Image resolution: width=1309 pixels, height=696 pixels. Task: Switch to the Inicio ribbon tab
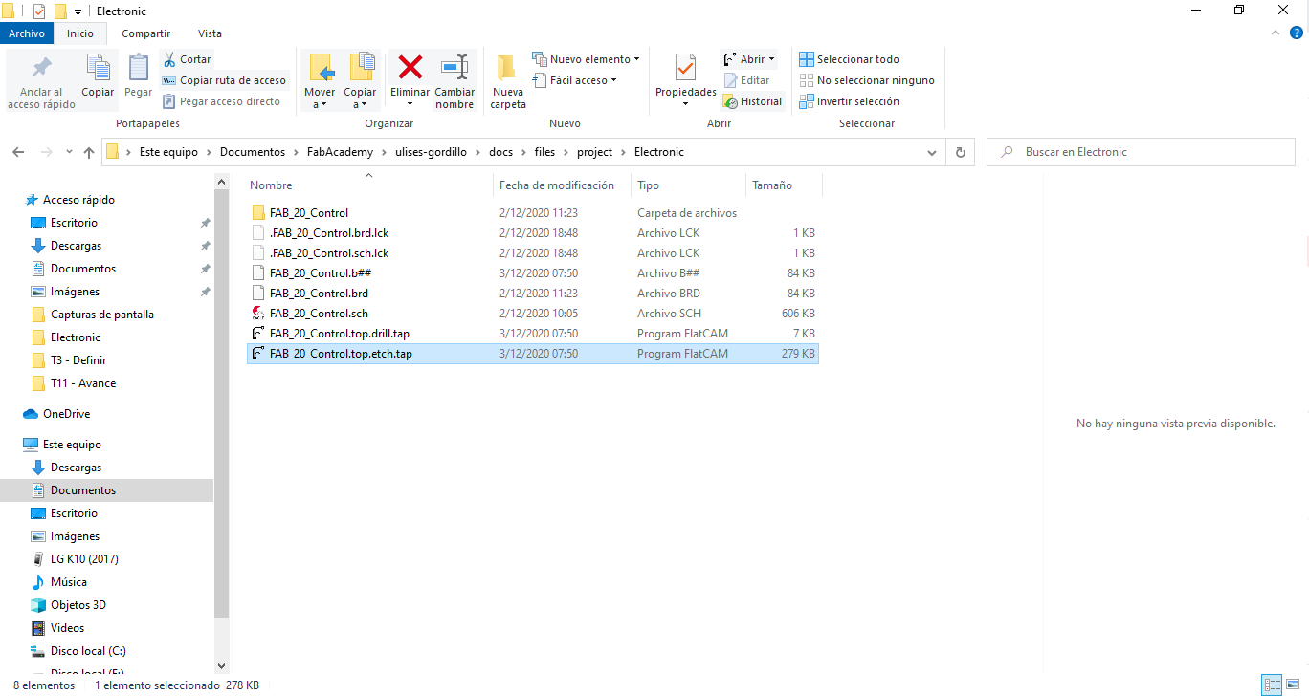coord(80,33)
